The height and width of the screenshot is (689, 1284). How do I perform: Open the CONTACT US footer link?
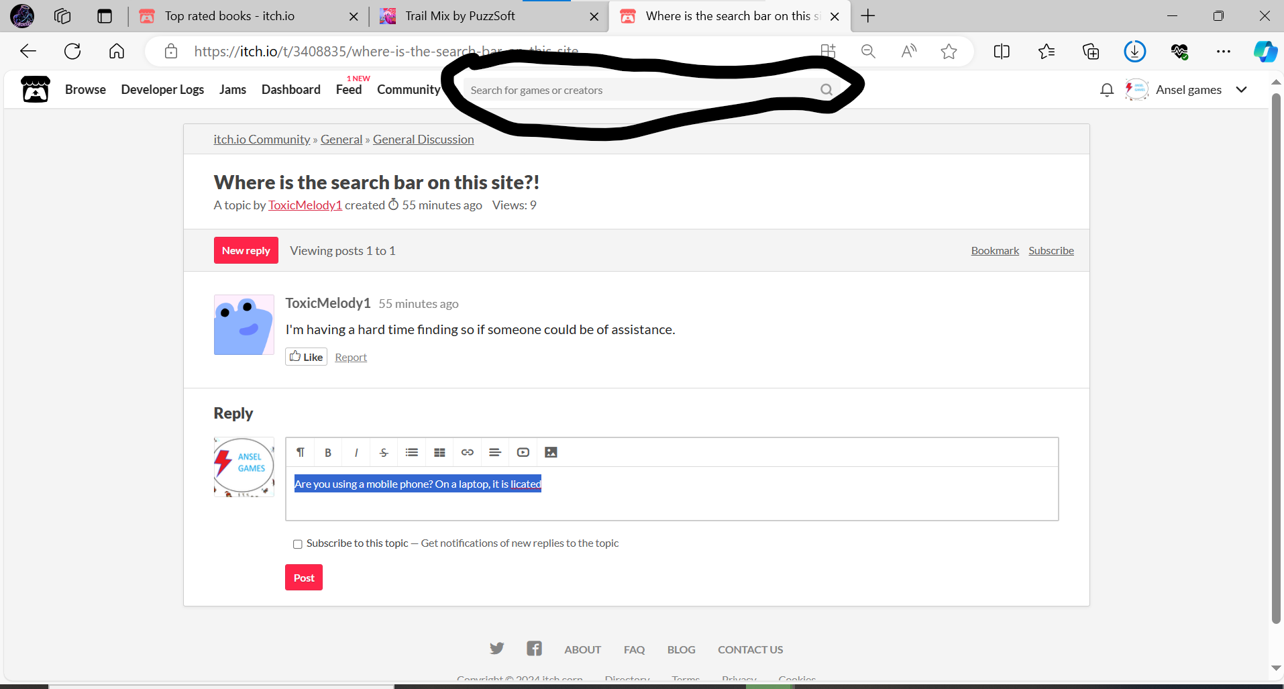tap(750, 649)
